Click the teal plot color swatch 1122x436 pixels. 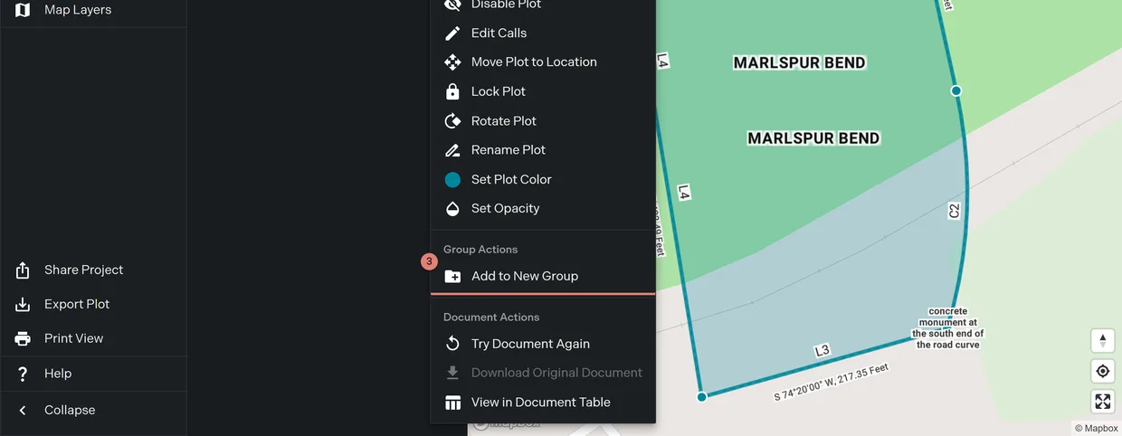452,179
